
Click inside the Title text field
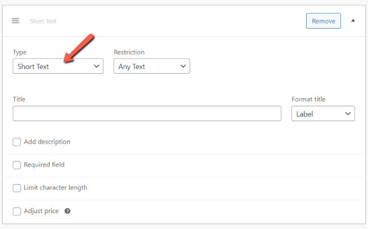coord(147,113)
